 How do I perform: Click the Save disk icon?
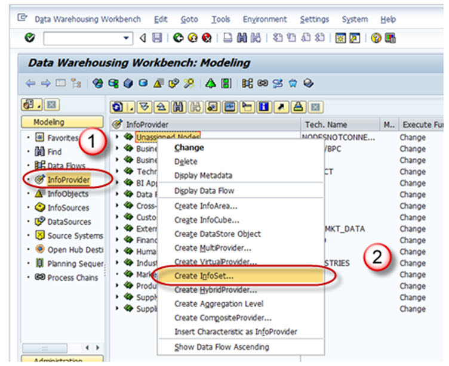click(157, 38)
